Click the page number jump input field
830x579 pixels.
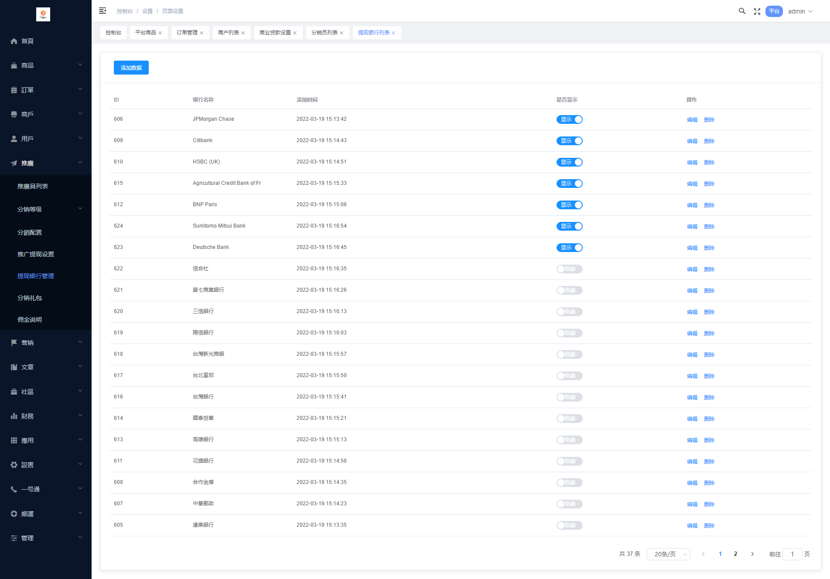coord(792,554)
